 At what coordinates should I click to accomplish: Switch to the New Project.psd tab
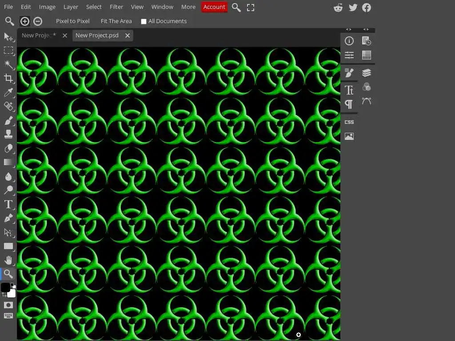click(97, 36)
